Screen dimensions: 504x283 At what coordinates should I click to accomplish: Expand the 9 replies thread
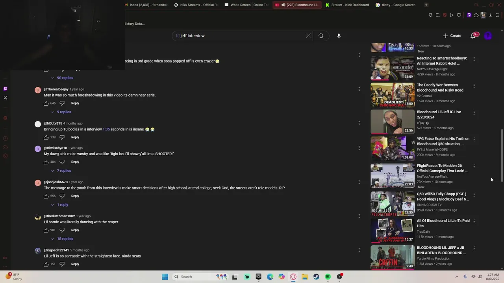coord(61,112)
